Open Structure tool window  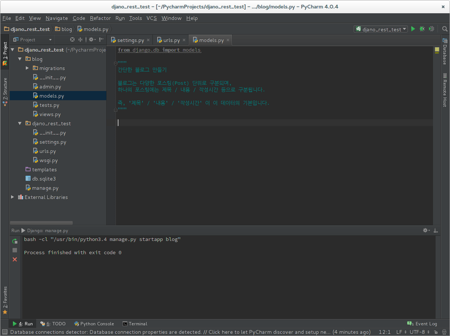(5, 92)
